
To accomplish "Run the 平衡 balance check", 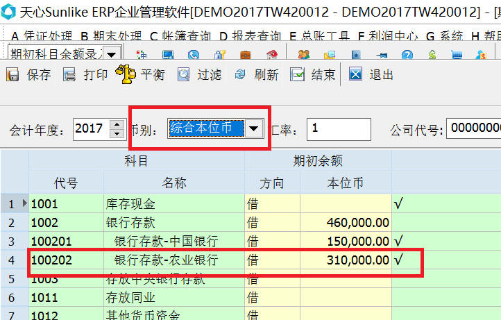I will tap(140, 75).
